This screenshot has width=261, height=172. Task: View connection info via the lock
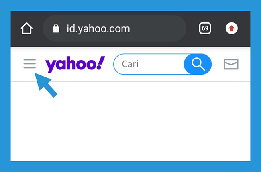click(x=56, y=28)
